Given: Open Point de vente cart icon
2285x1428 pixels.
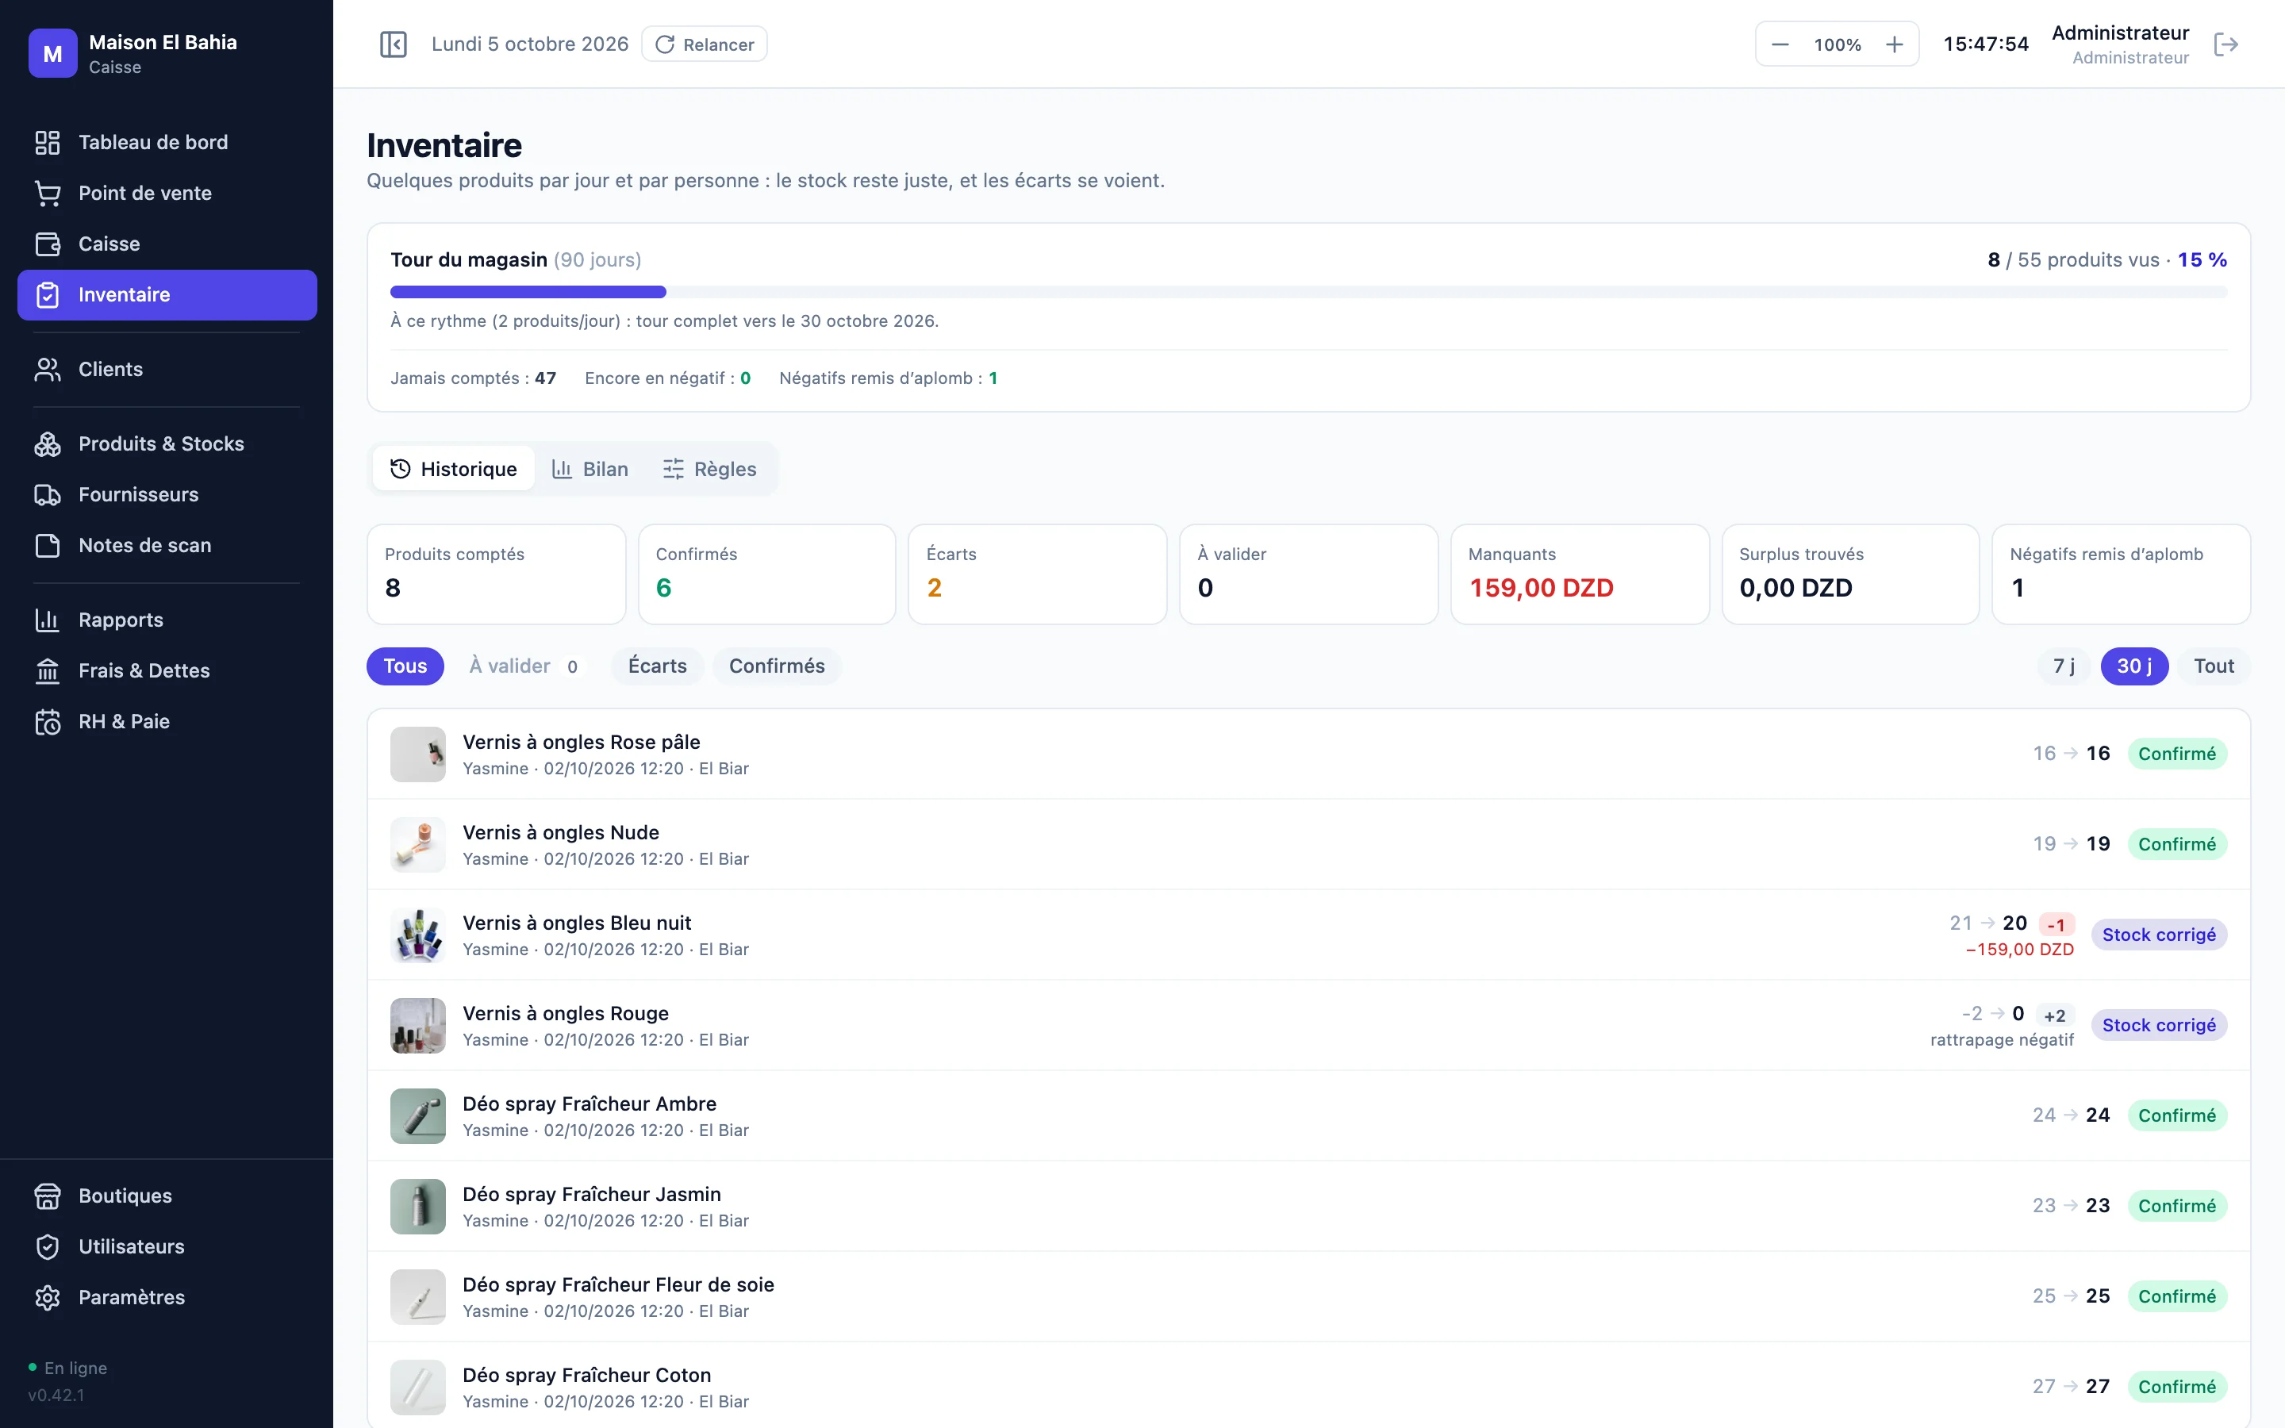Looking at the screenshot, I should click(48, 194).
